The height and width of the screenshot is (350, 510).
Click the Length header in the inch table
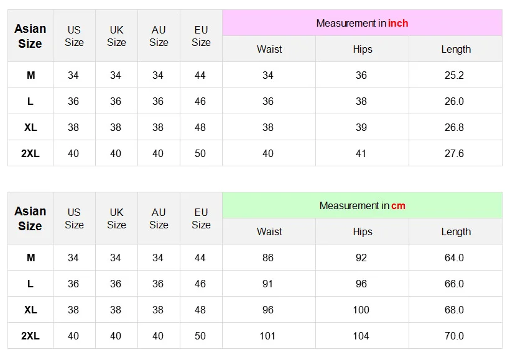(x=455, y=49)
